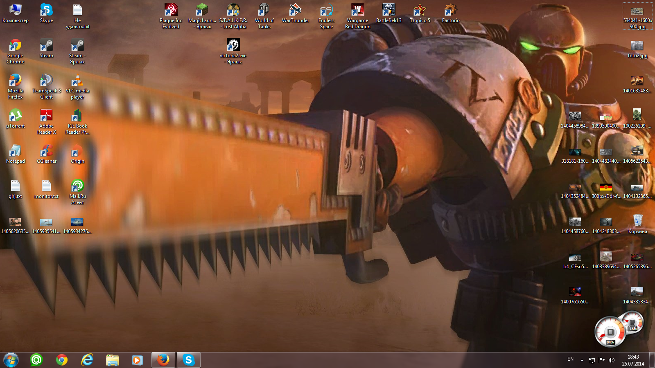The height and width of the screenshot is (368, 655).
Task: Show hidden system tray icons
Action: (582, 360)
